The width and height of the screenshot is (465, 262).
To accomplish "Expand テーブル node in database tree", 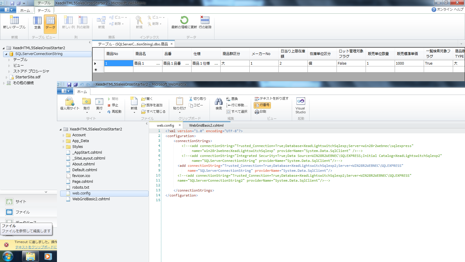I will click(9, 60).
